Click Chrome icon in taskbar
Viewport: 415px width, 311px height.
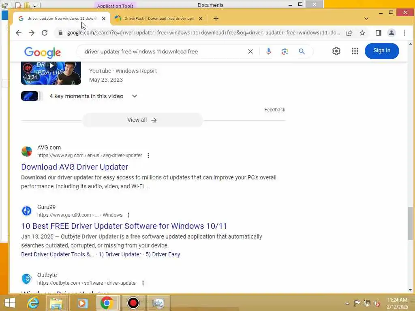[x=107, y=303]
